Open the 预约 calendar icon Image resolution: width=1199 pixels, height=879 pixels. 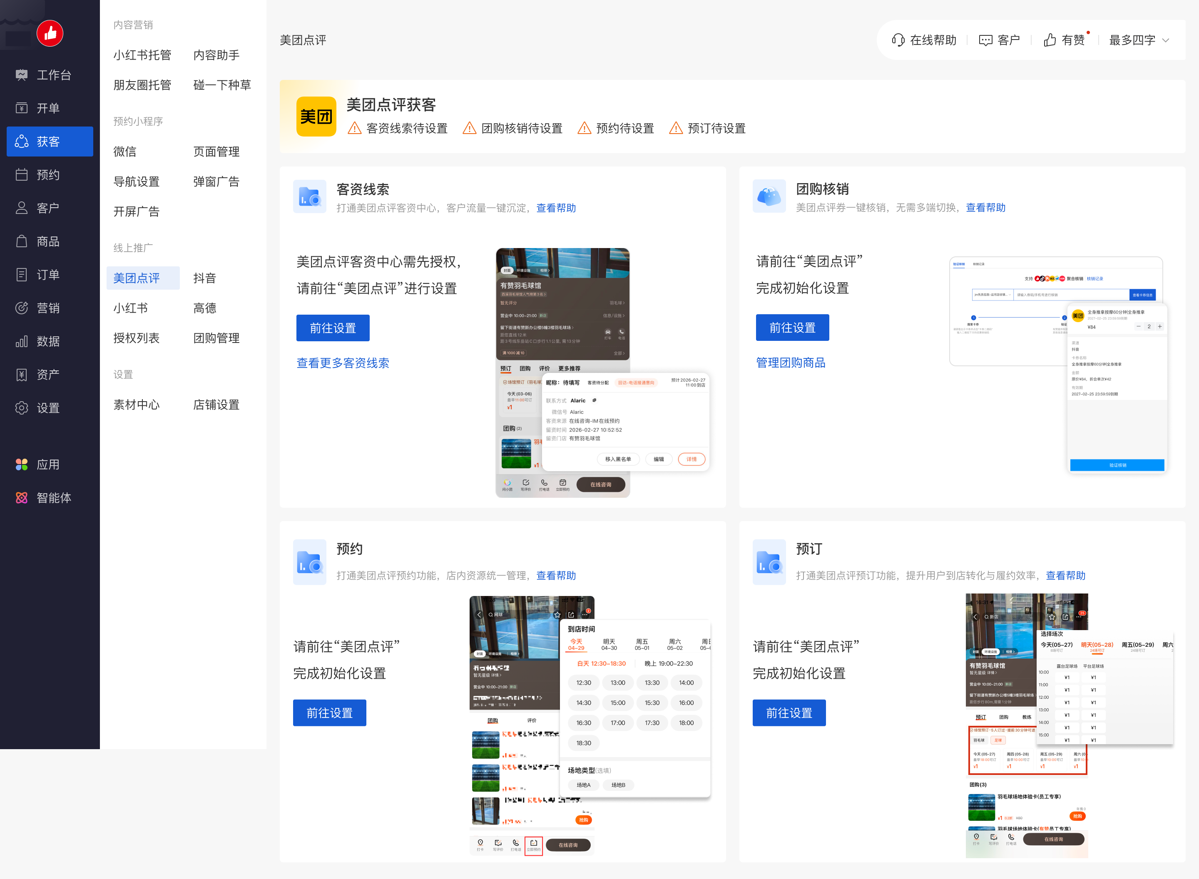21,174
